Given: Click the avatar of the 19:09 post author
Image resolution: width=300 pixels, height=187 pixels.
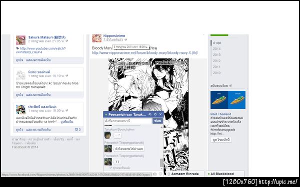Looking at the screenshot, I should [x=20, y=110].
